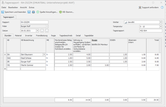166x107 pixels.
Task: Click column sum 8.50 footer
Action: 63,100
